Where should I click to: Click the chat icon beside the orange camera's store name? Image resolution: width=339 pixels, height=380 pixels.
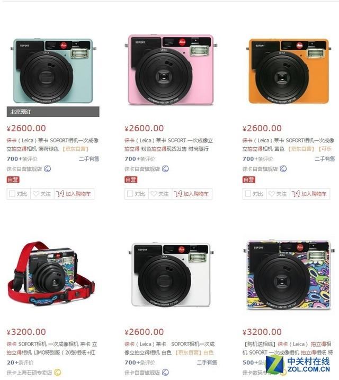pos(283,169)
